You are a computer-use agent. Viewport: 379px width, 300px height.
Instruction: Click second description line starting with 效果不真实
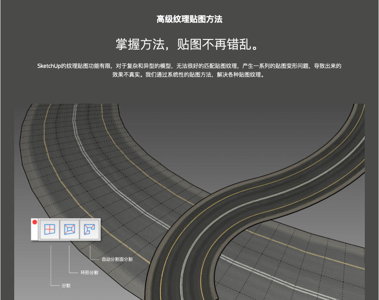[x=189, y=75]
